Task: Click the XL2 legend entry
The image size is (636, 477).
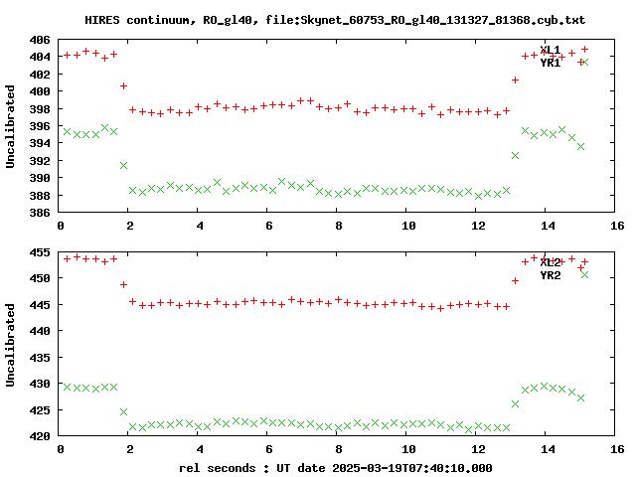Action: 551,262
